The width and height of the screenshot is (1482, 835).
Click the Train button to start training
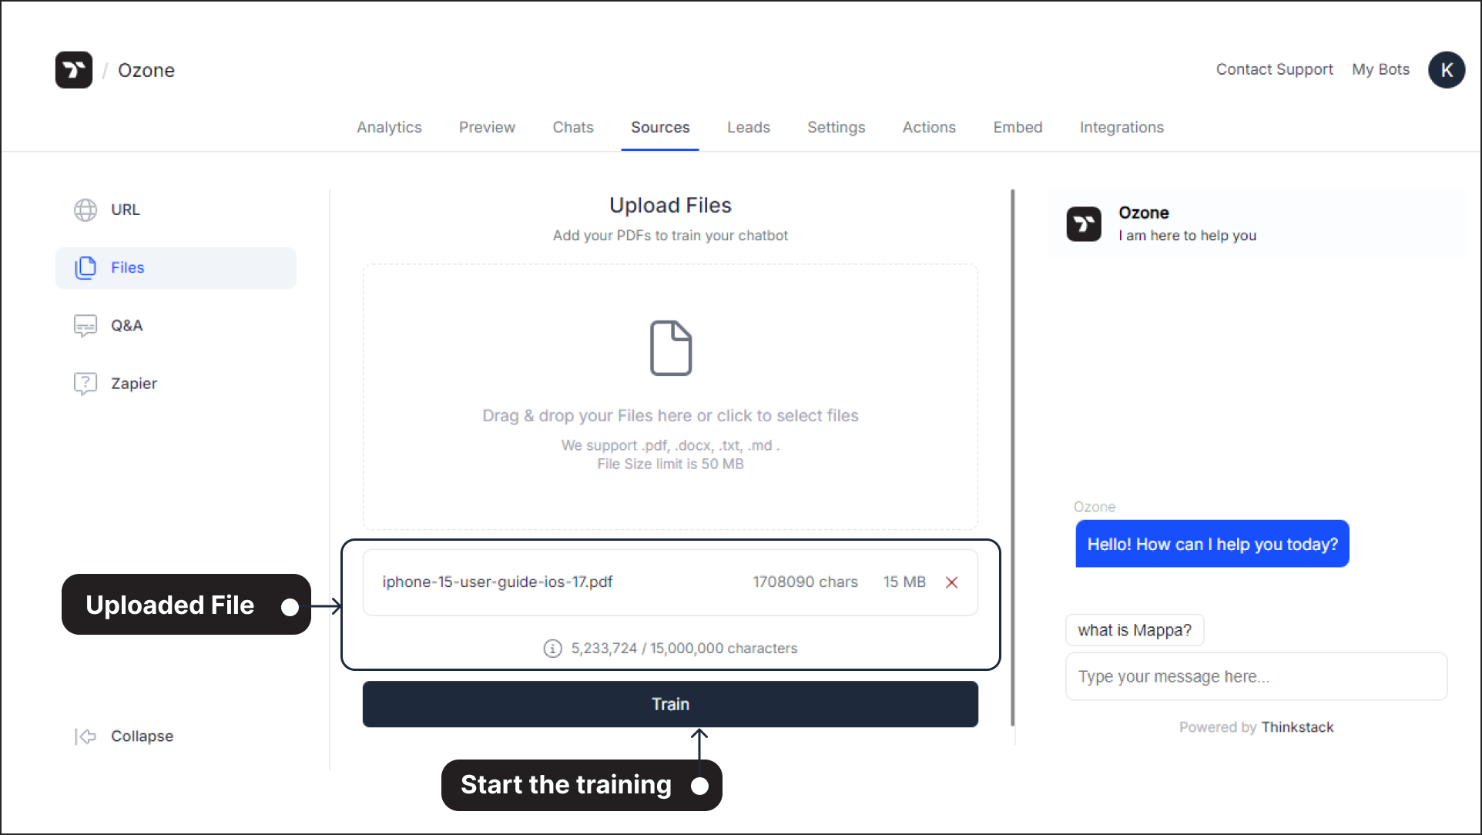pos(671,703)
